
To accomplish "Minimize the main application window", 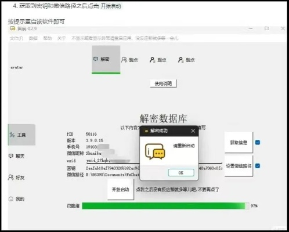I will [x=251, y=28].
